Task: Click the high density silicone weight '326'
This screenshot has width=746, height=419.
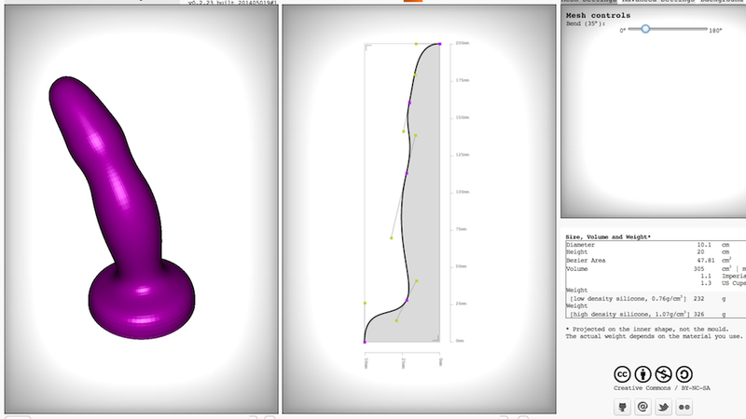Action: click(x=698, y=314)
